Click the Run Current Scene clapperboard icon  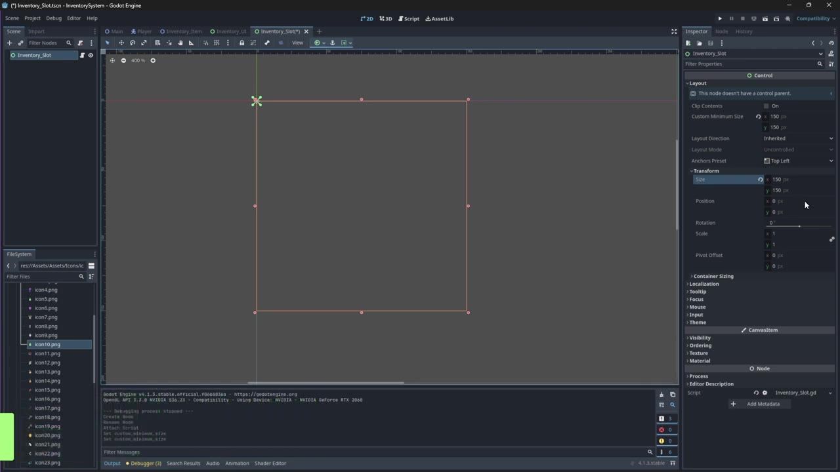pyautogui.click(x=765, y=18)
